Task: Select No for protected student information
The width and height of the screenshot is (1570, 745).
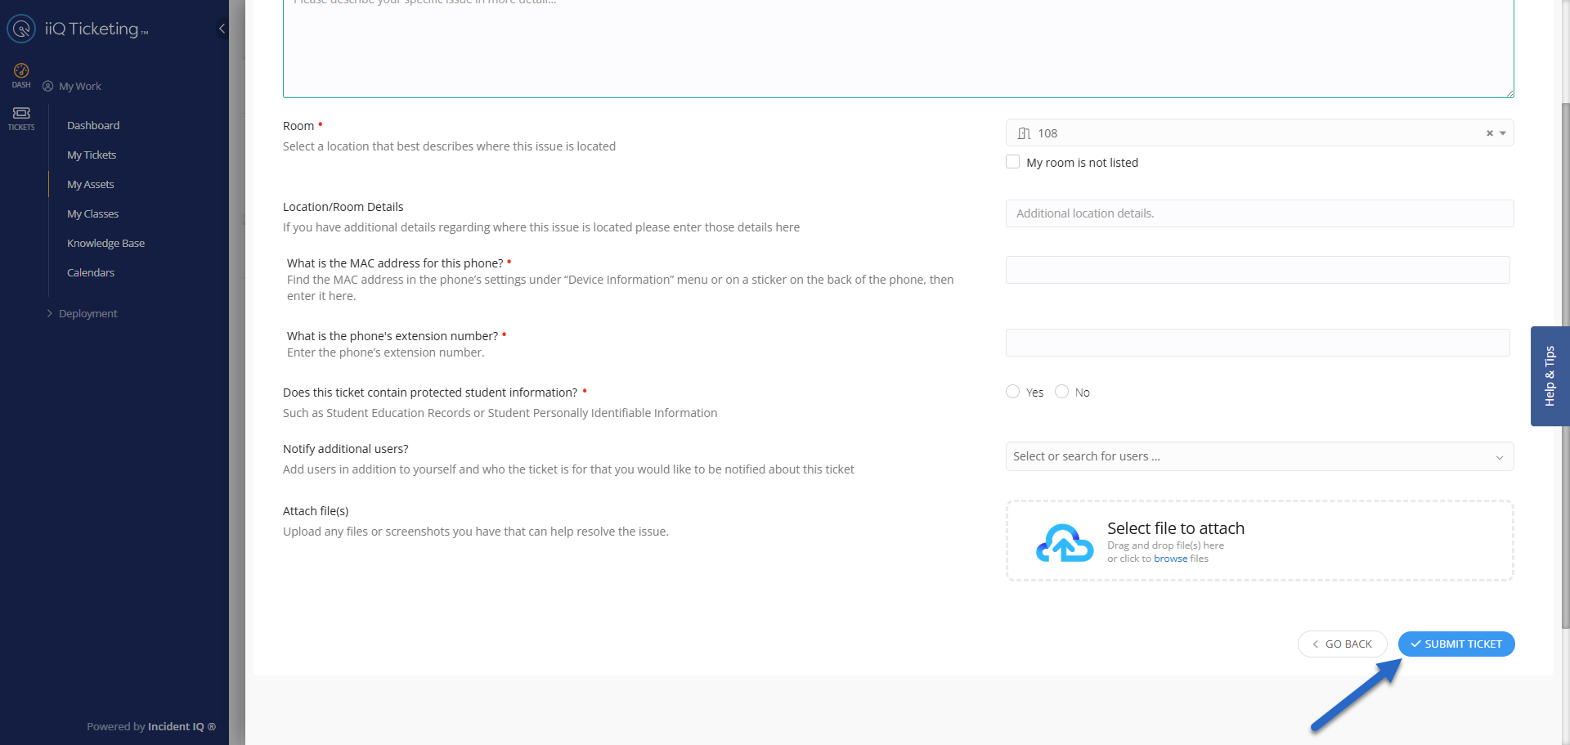Action: 1061,392
